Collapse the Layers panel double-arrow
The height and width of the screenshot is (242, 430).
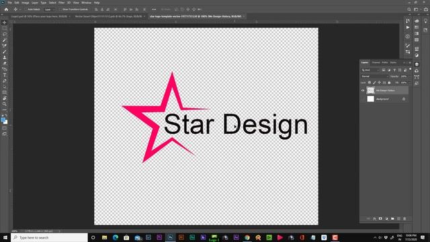pos(404,63)
